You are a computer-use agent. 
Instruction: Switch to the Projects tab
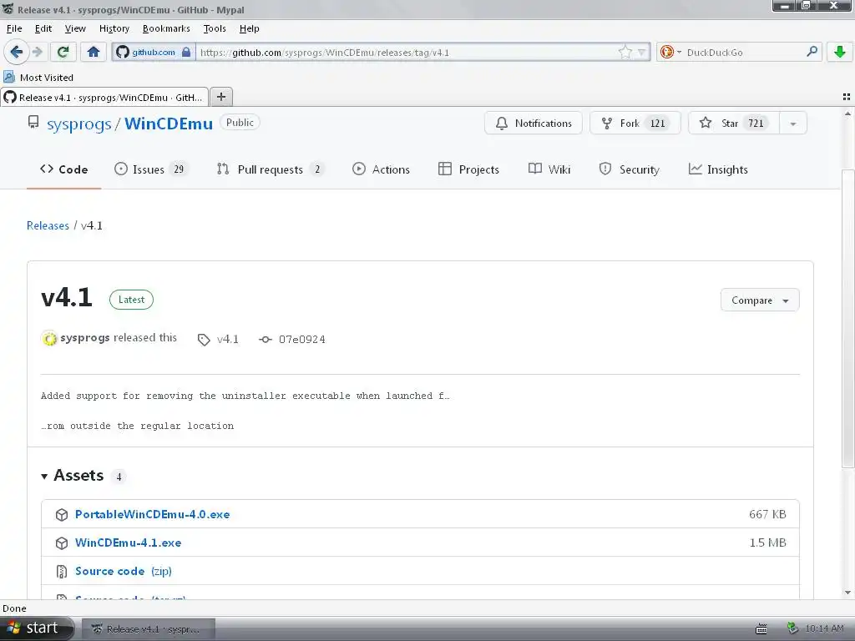click(468, 169)
